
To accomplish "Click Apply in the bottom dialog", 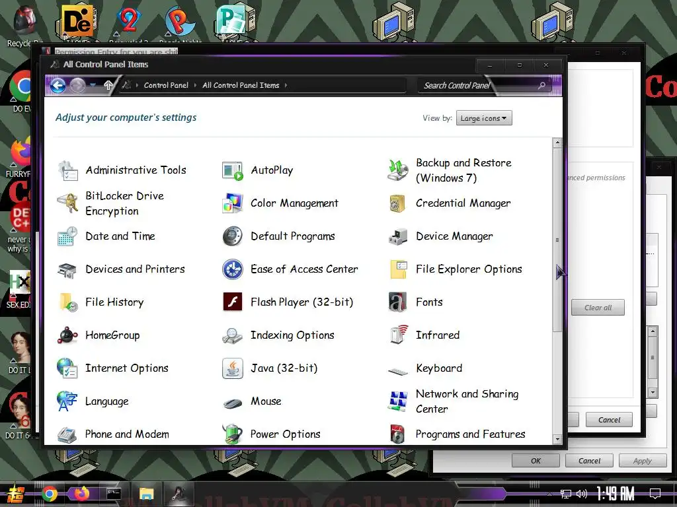I will (643, 461).
